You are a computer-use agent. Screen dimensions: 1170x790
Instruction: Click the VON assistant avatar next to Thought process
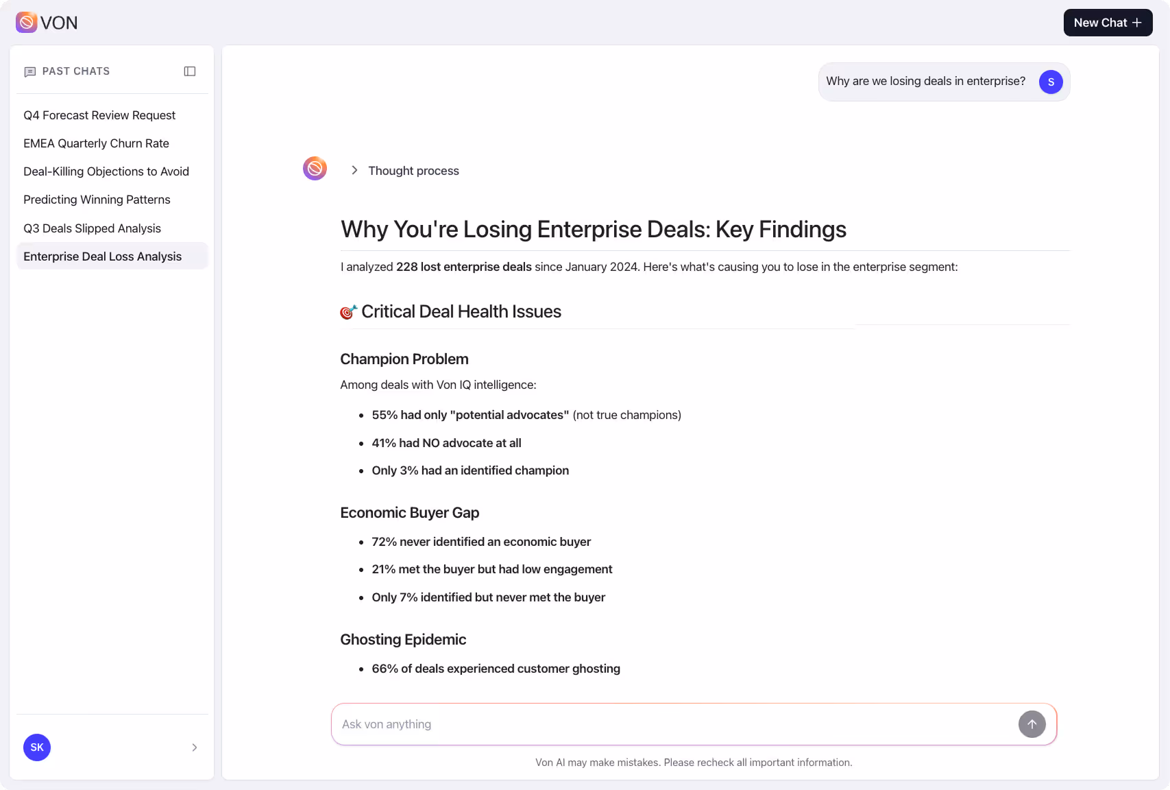click(315, 168)
